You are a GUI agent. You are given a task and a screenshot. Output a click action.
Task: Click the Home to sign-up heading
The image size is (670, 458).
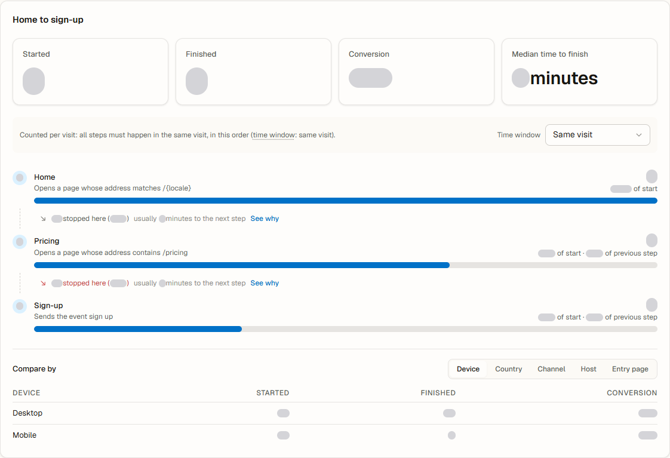48,20
